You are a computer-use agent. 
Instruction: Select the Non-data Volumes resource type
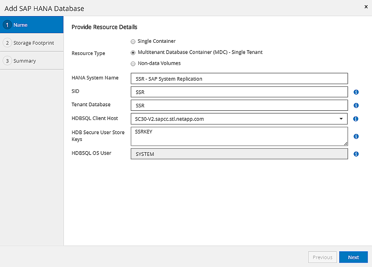(x=133, y=64)
